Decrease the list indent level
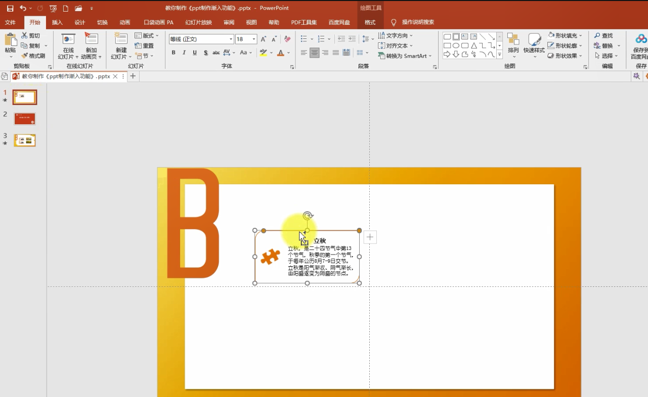Screen dimensions: 648x397 coord(341,39)
